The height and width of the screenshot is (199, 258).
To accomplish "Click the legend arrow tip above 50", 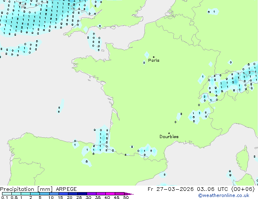I will [129, 194].
